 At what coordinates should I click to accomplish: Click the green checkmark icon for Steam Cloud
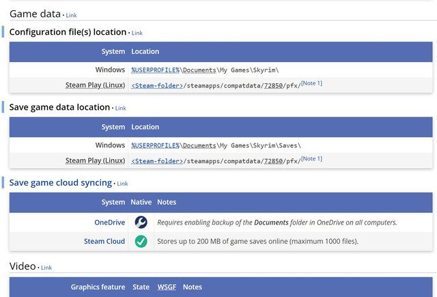pyautogui.click(x=141, y=241)
